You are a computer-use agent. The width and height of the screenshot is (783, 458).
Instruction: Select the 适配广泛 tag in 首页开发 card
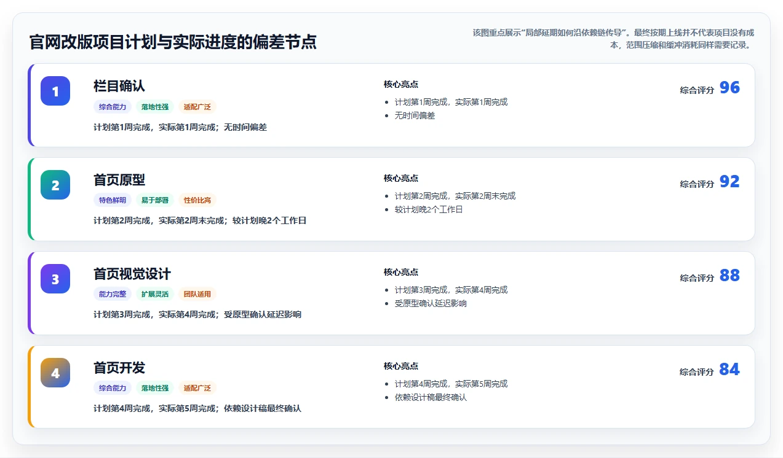click(x=197, y=389)
